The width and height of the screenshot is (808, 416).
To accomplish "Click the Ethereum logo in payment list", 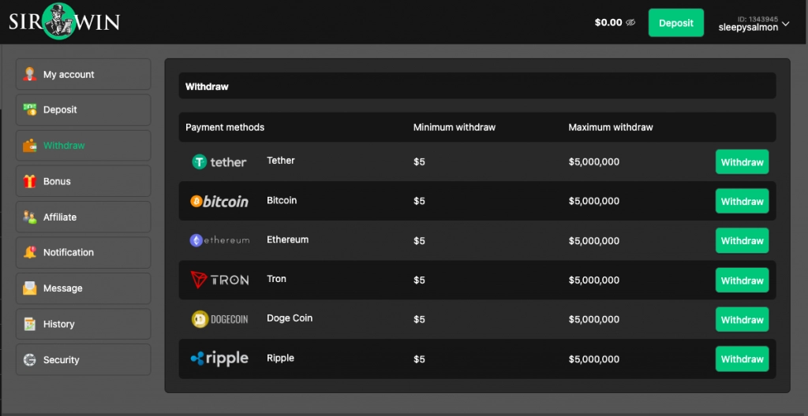I will [x=219, y=240].
